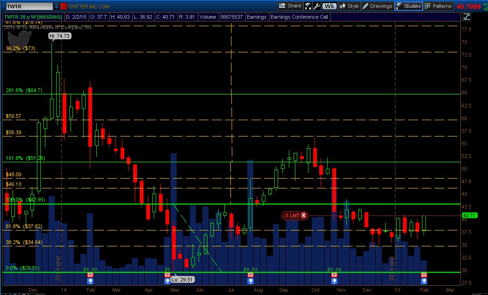Viewport: 488px width, 295px height.
Task: Click the $56.39 price level label
Action: (14, 133)
